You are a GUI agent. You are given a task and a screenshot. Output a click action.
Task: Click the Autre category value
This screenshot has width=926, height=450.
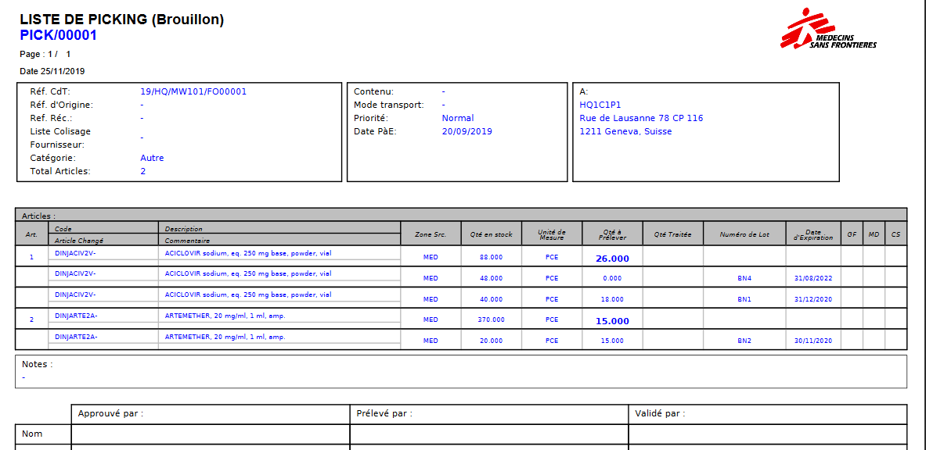(x=152, y=158)
